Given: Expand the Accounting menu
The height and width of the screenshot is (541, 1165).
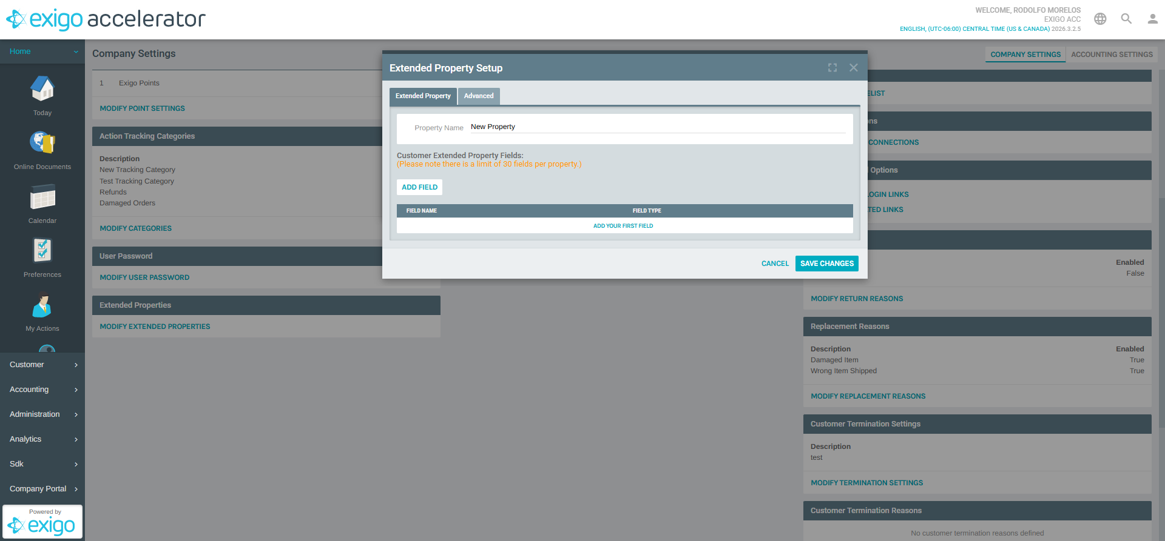Looking at the screenshot, I should (x=42, y=390).
